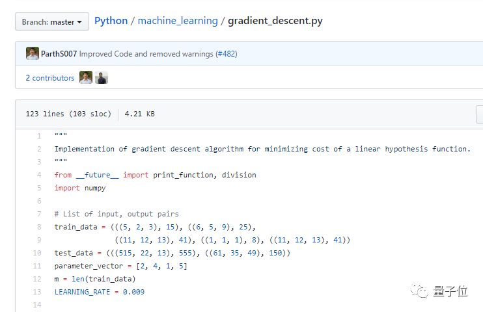Image resolution: width=483 pixels, height=312 pixels.
Task: Click the LEARNING_RATE = 0.009 line
Action: (100, 292)
